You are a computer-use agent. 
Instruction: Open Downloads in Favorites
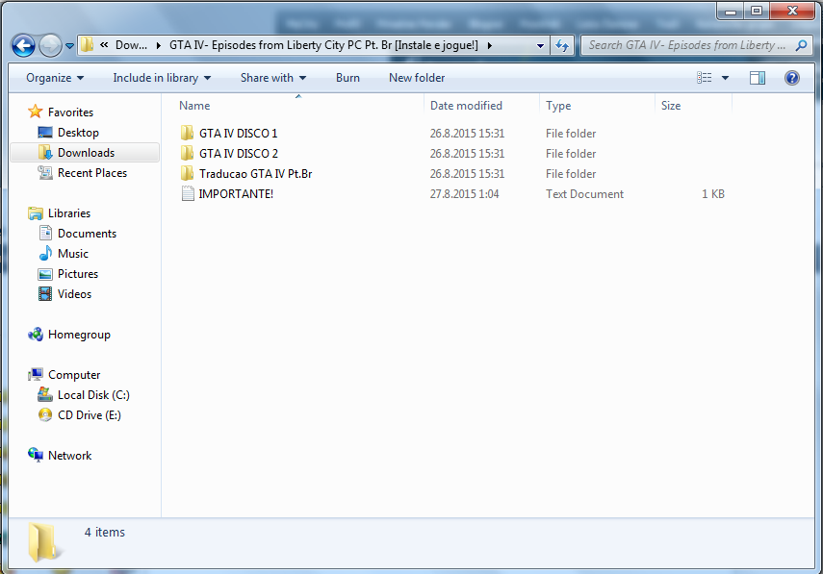tap(86, 153)
